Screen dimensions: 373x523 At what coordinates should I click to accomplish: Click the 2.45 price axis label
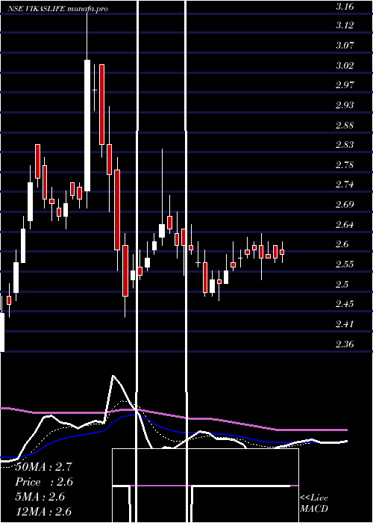point(345,304)
